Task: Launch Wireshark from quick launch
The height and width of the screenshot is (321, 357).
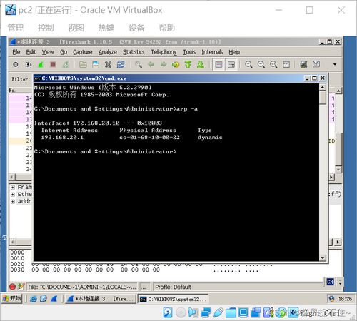Action: (x=54, y=299)
